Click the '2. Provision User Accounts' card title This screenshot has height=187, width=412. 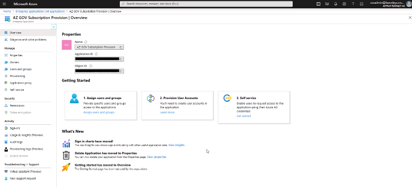click(x=179, y=98)
